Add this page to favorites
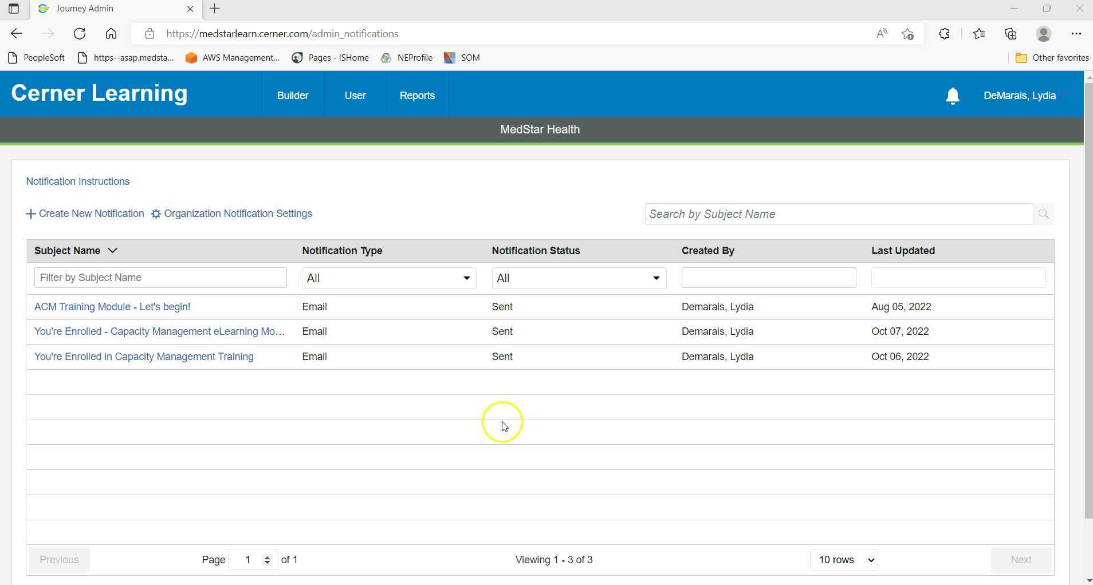 [907, 34]
